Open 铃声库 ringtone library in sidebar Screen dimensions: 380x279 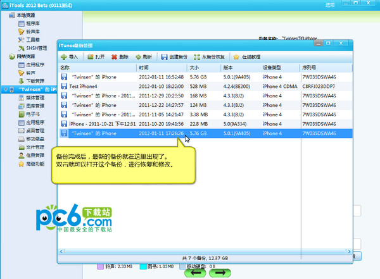pos(29,32)
